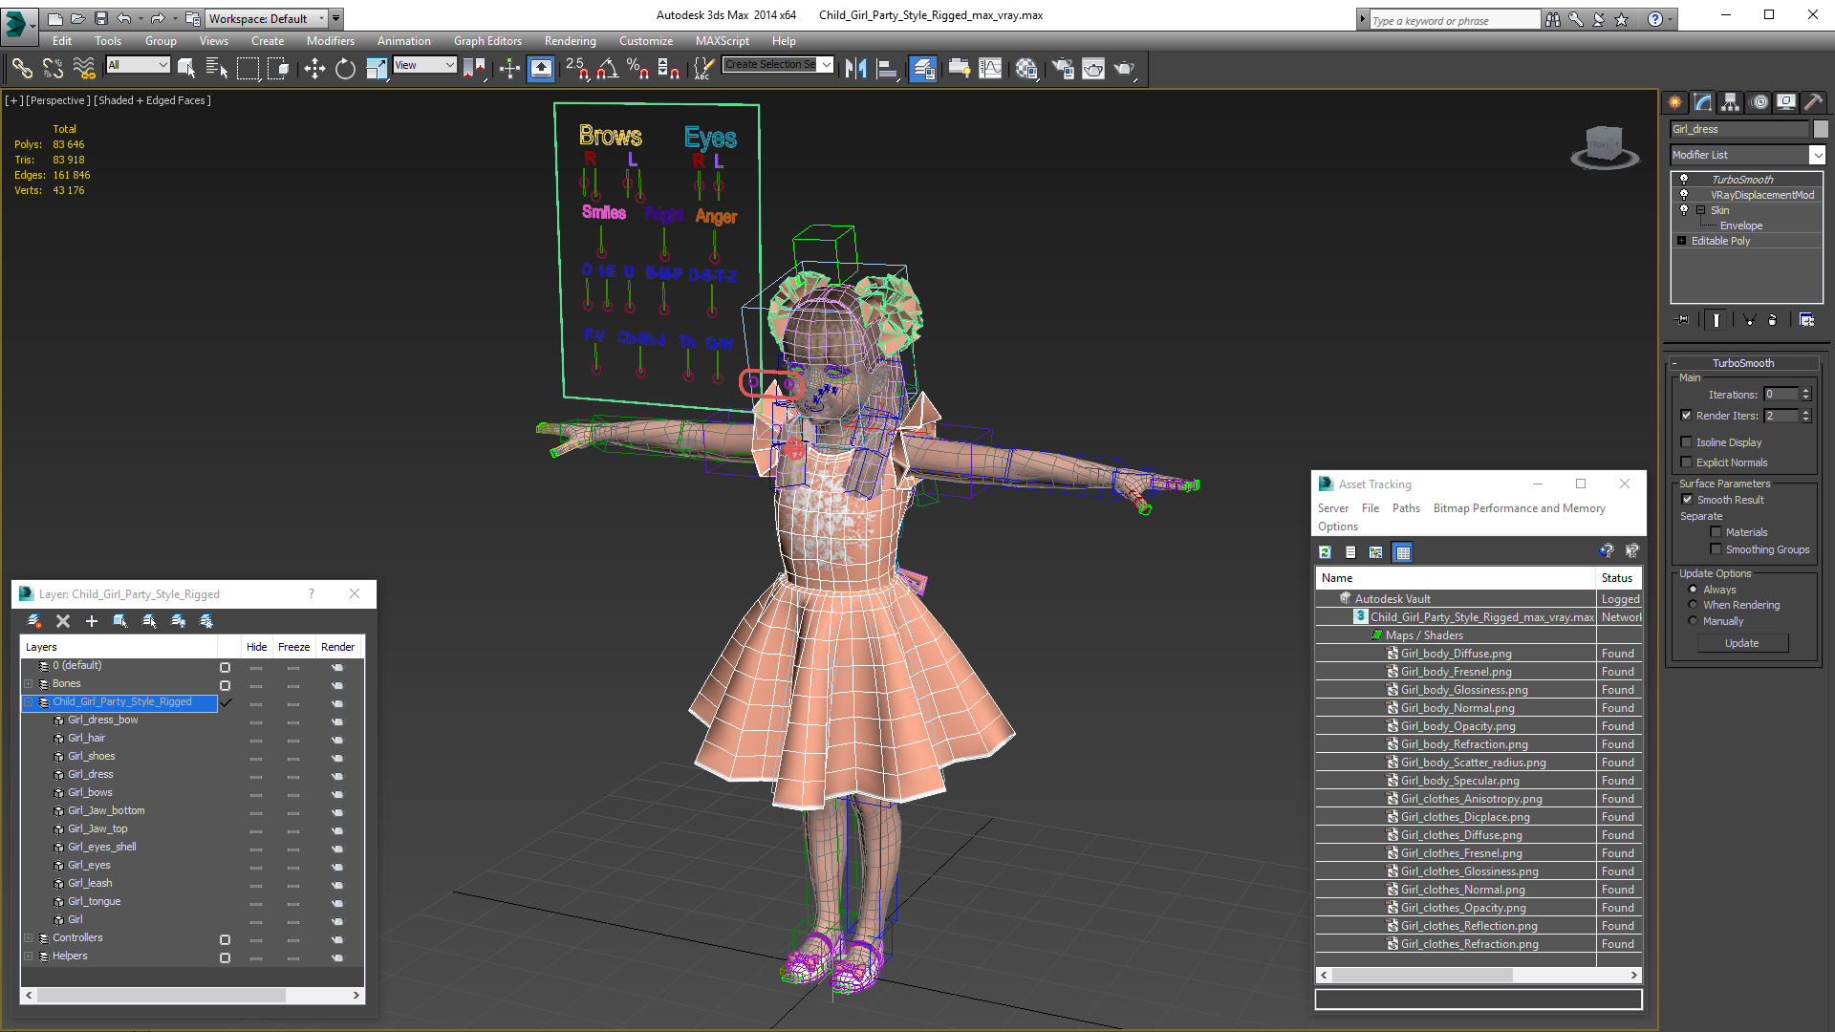Toggle the Angle Snap icon

tap(608, 68)
